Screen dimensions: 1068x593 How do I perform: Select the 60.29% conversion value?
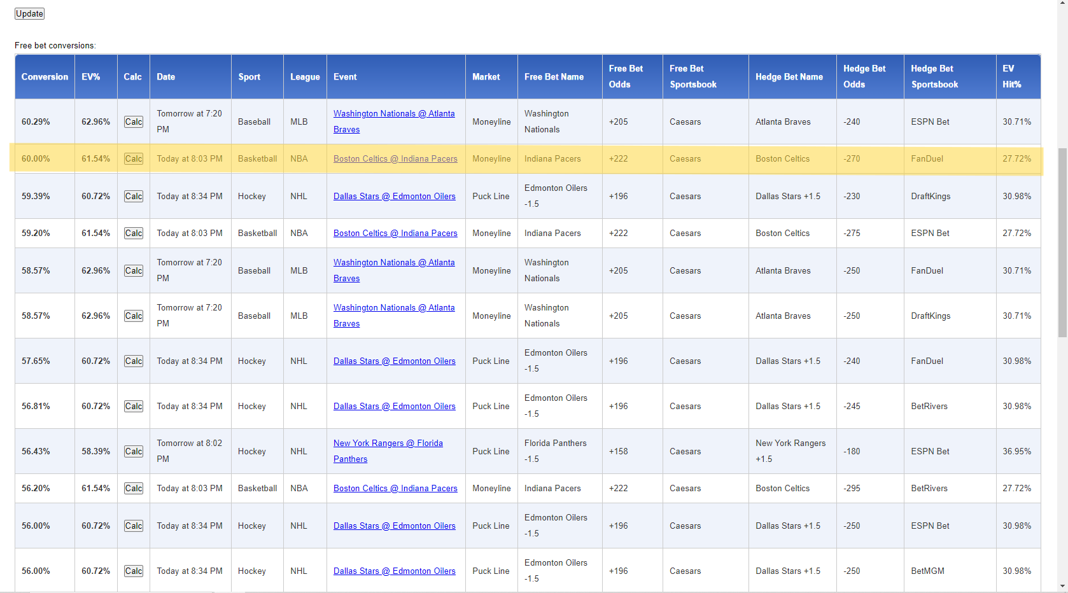pos(36,122)
